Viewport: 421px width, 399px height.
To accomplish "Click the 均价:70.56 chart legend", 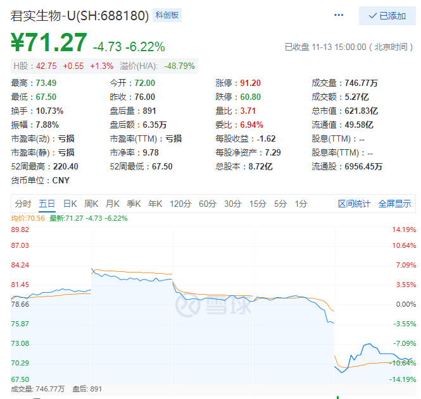I will 28,218.
